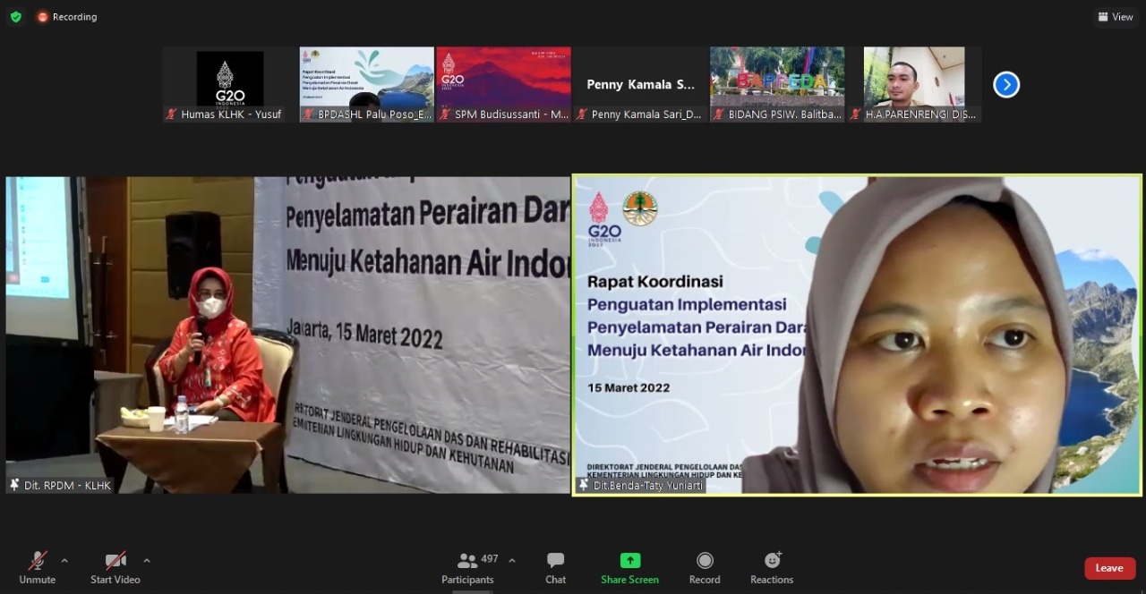Click the Penny Kamala Sari participant tile
1146x594 pixels.
point(640,84)
